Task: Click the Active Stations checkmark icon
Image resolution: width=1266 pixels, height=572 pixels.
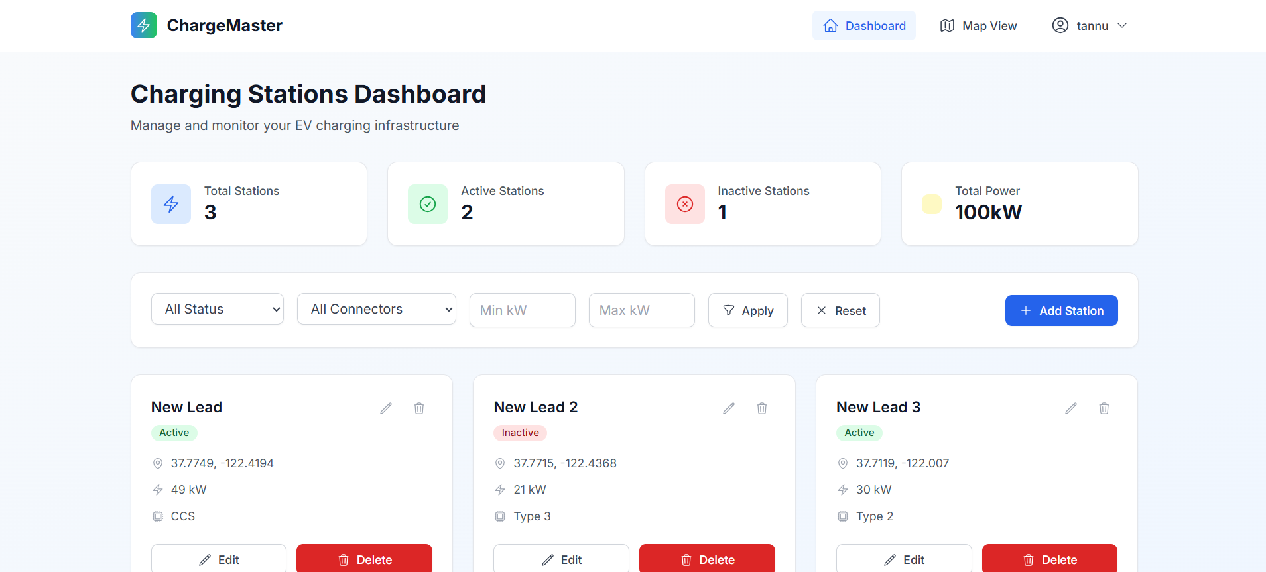Action: pyautogui.click(x=428, y=204)
